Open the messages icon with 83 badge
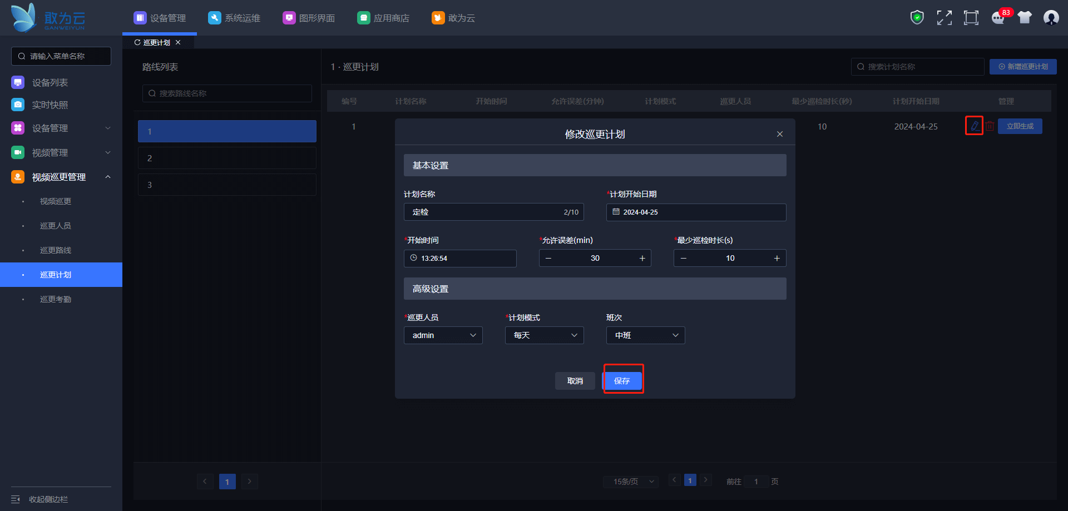This screenshot has height=511, width=1068. [x=998, y=18]
